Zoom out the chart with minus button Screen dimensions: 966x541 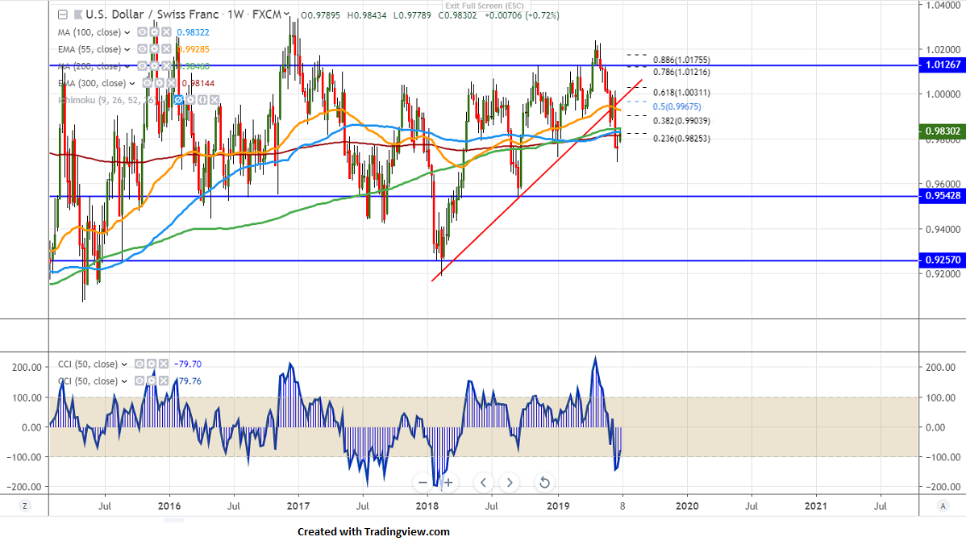pyautogui.click(x=423, y=483)
